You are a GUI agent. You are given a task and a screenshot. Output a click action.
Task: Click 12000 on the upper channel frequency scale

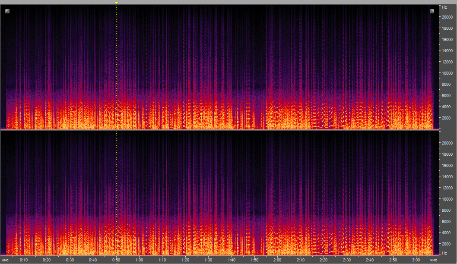tap(447, 62)
